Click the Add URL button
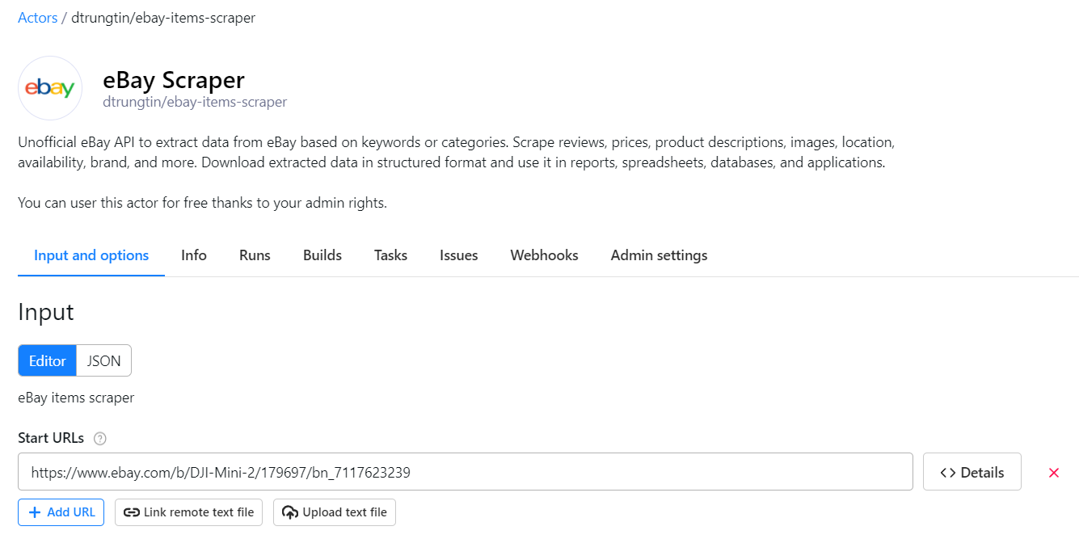Screen dimensions: 1079x539 61,512
